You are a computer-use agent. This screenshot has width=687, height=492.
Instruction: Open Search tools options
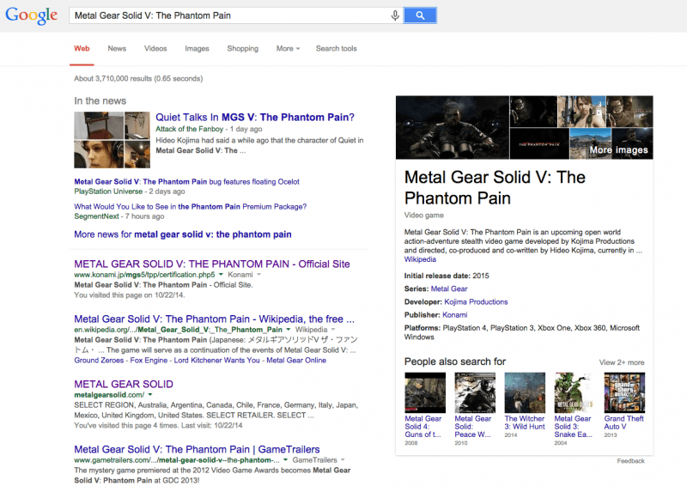[337, 49]
